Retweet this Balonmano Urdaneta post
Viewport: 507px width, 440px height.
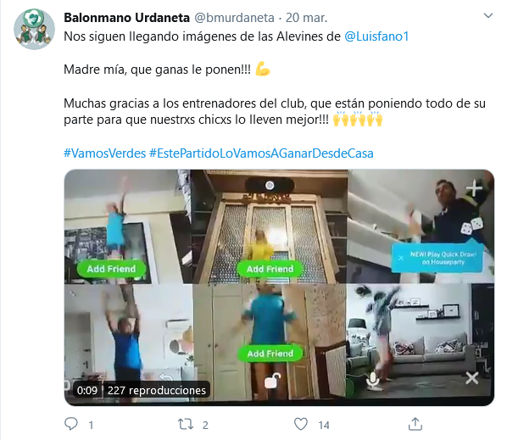186,424
